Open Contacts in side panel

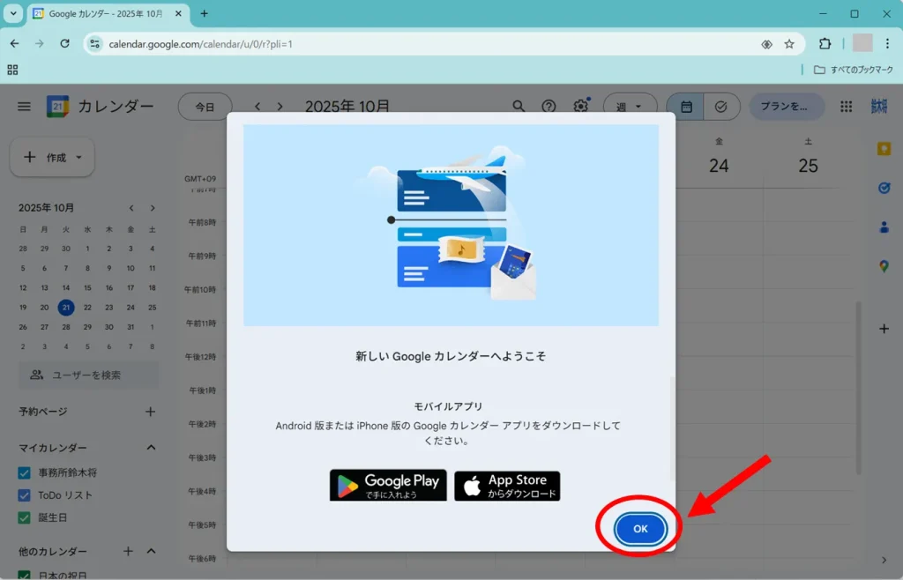click(x=884, y=227)
